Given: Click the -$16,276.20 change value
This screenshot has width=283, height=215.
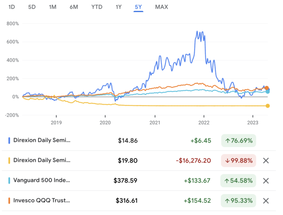Looking at the screenshot, I should 193,160.
